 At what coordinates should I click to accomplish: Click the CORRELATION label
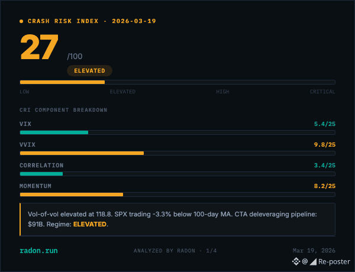point(41,166)
